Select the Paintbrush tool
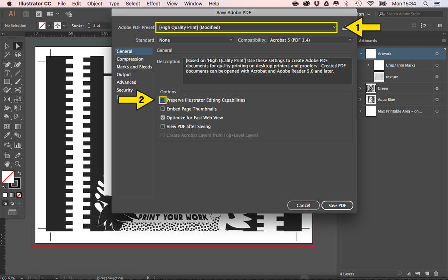The height and width of the screenshot is (280, 448). (18, 82)
